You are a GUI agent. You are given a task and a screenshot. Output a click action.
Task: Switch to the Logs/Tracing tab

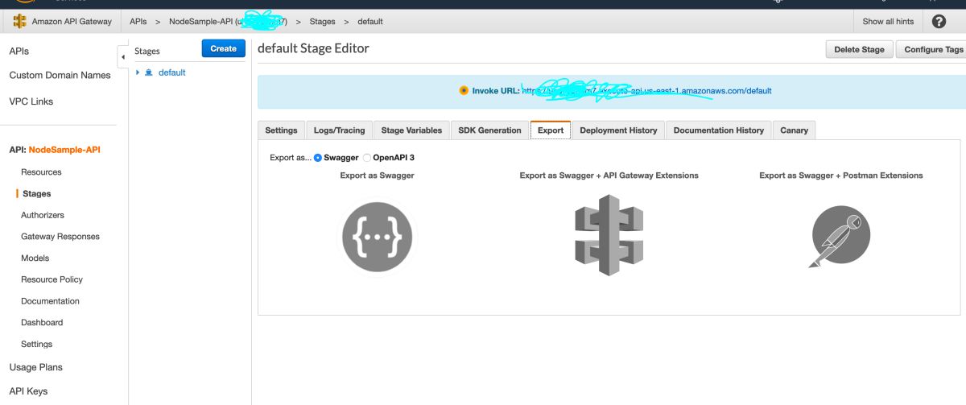coord(339,130)
